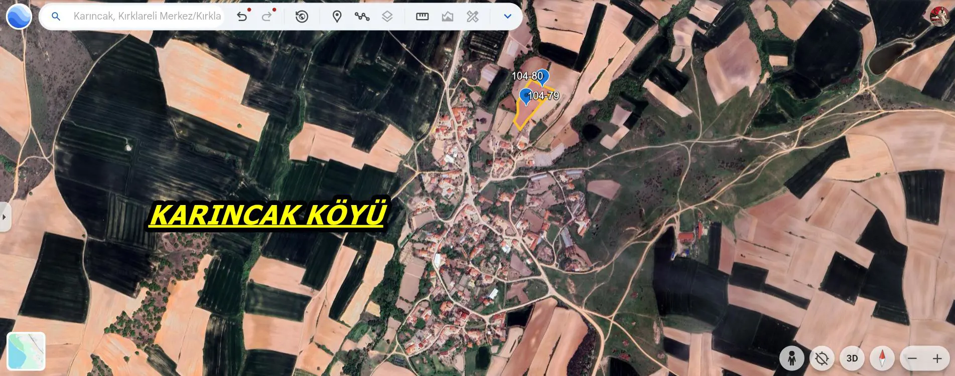Open the image overlay tool

click(x=448, y=17)
